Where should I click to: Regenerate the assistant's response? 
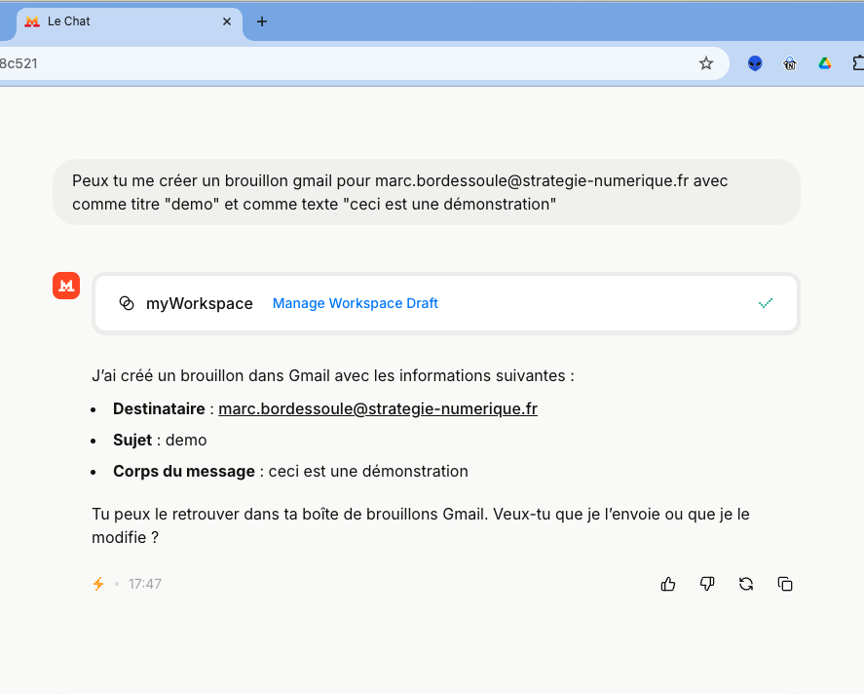tap(746, 584)
